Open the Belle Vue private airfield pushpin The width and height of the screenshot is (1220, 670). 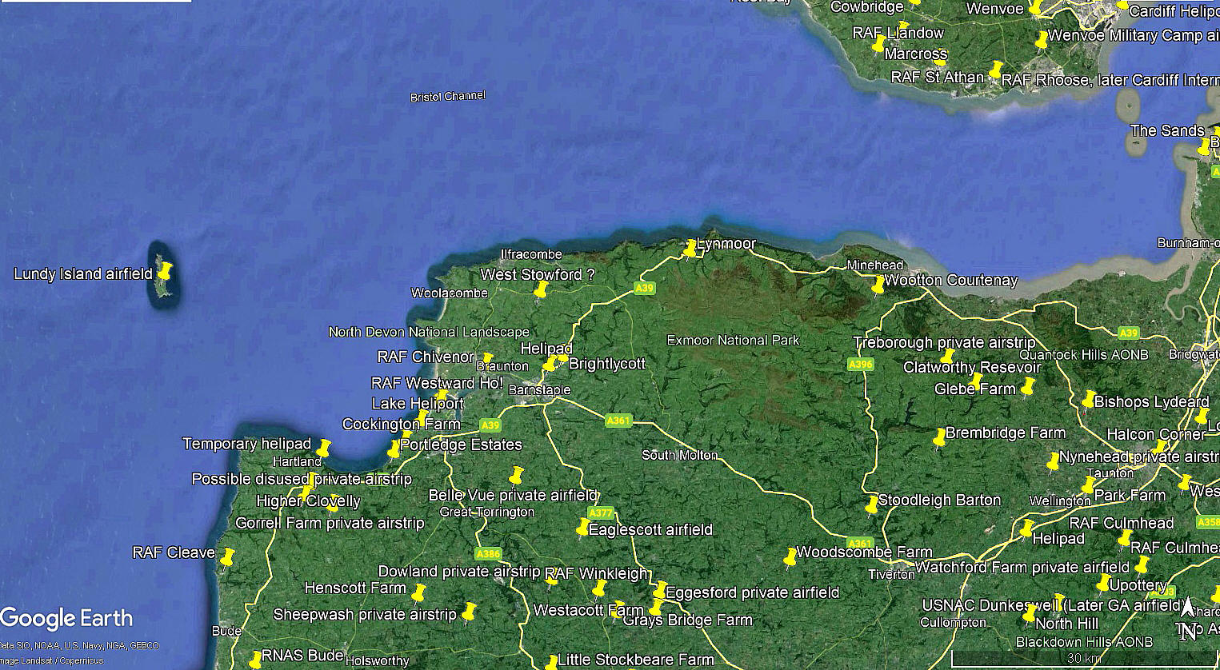[x=517, y=476]
